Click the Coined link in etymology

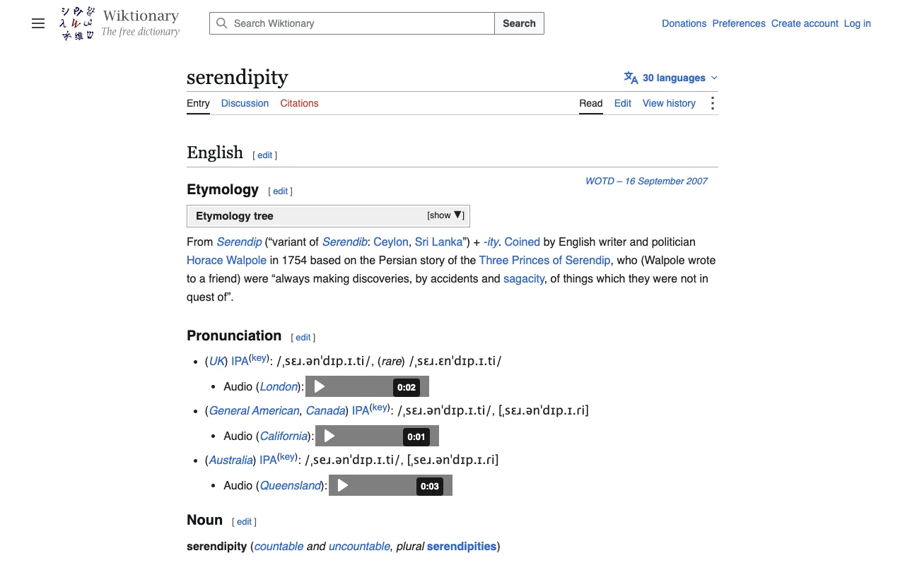pos(522,242)
